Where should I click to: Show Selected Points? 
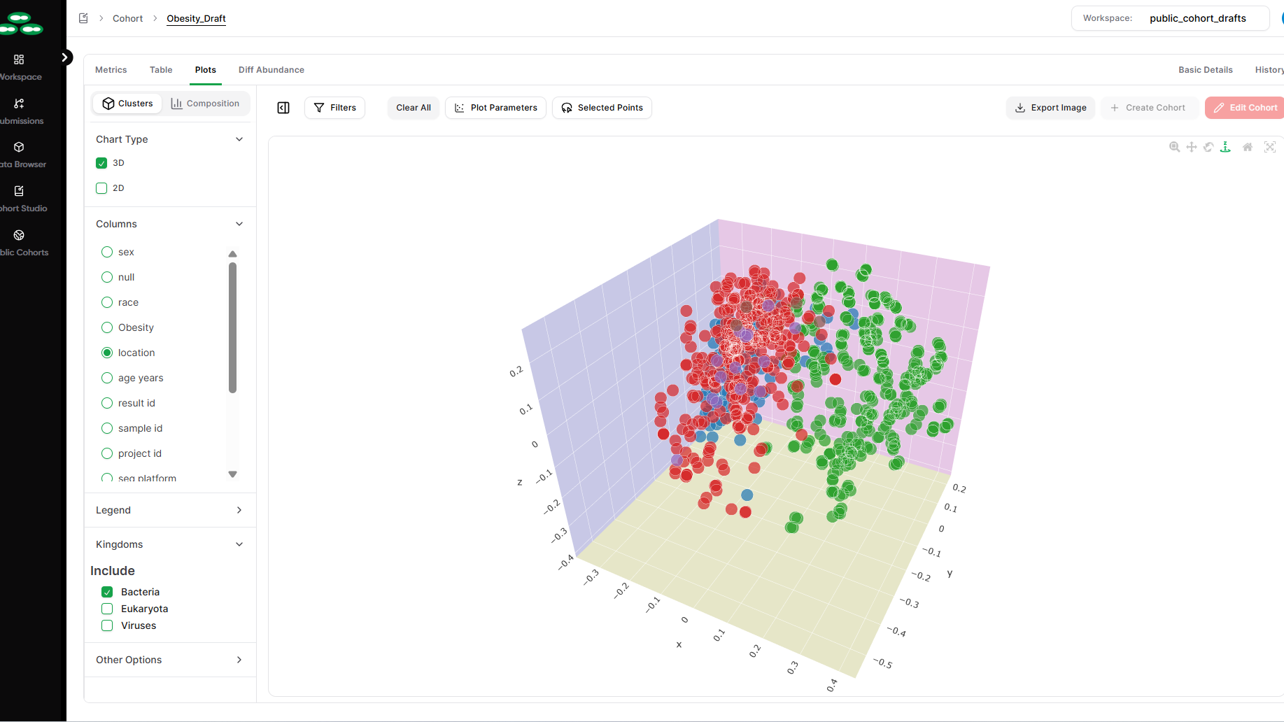pos(602,108)
